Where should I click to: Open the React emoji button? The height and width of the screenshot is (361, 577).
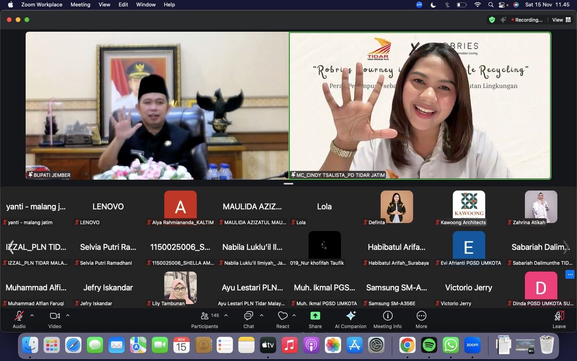click(282, 320)
